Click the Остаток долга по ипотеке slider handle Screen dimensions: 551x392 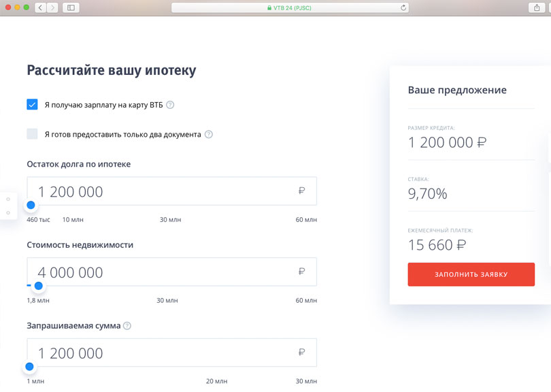[31, 205]
